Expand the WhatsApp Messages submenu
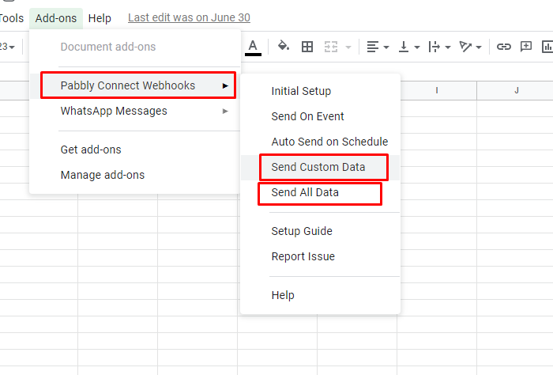 [135, 111]
